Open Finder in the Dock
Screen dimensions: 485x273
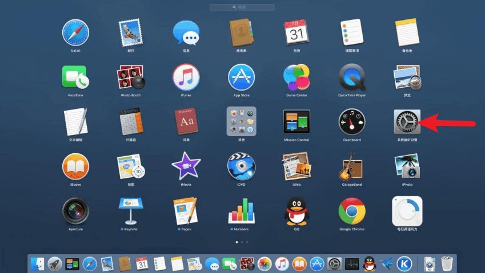pyautogui.click(x=38, y=264)
